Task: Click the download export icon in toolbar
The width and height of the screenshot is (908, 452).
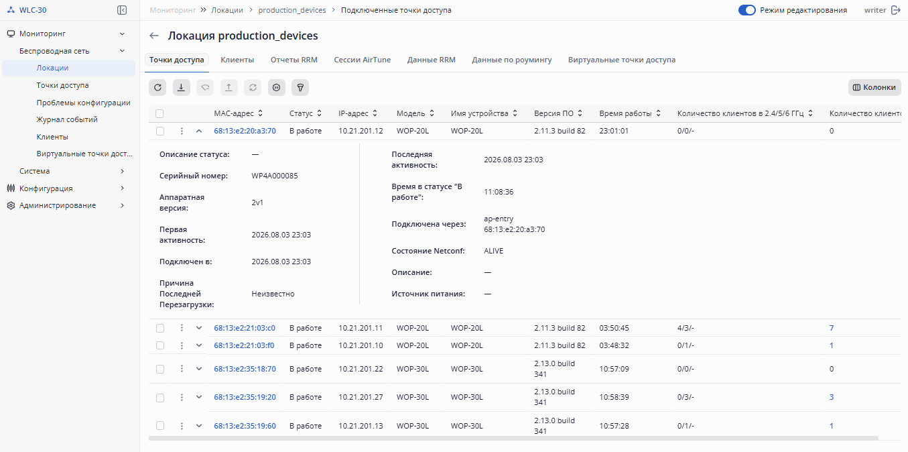Action: click(182, 87)
